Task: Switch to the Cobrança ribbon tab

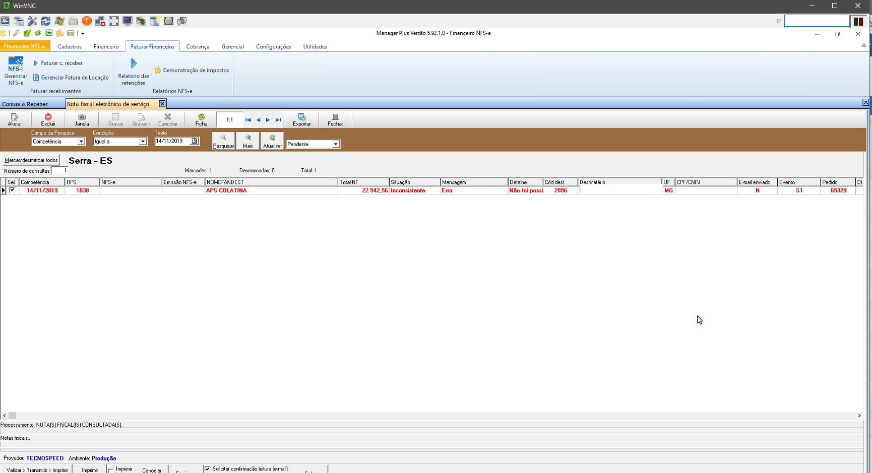Action: coord(198,47)
